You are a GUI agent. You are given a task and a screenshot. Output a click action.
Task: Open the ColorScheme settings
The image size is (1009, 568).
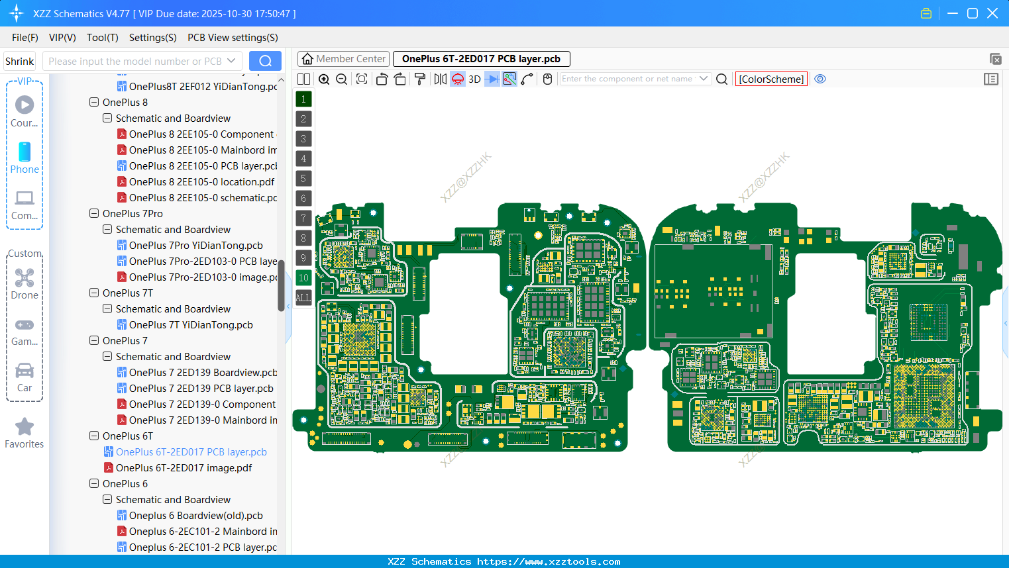pos(770,79)
